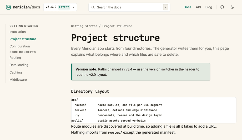Image resolution: width=242 pixels, height=140 pixels.
Task: Click the routes/ line in code block
Action: [118, 105]
